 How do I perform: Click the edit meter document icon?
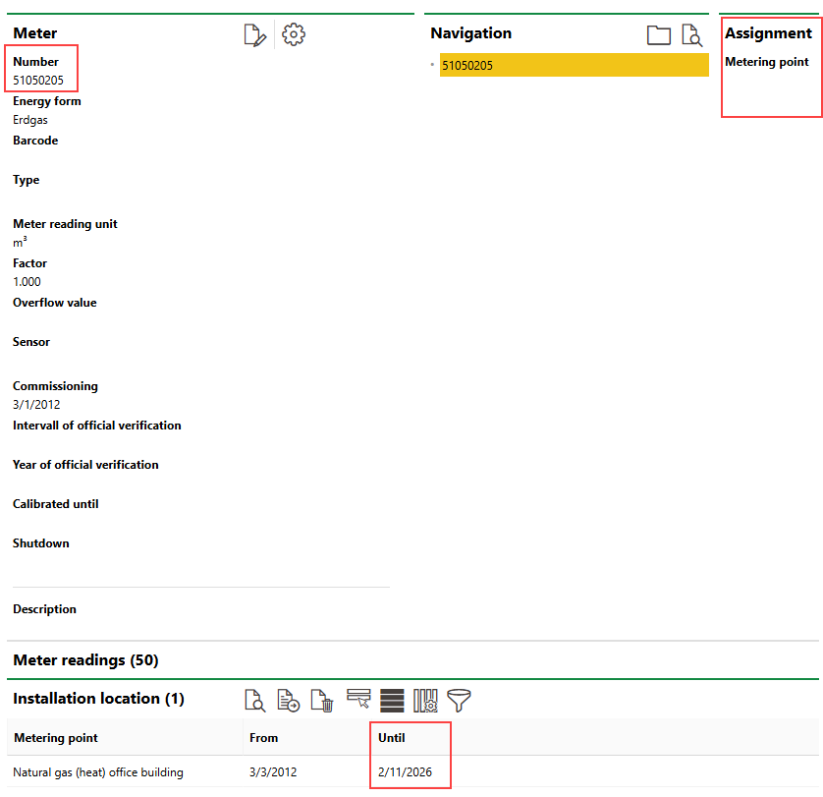[254, 35]
